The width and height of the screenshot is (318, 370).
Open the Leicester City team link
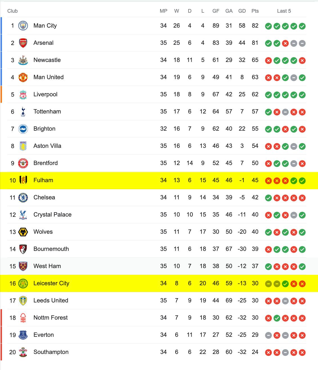point(51,283)
